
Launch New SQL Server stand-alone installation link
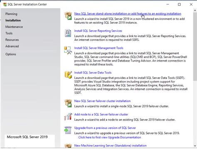[x=128, y=14]
